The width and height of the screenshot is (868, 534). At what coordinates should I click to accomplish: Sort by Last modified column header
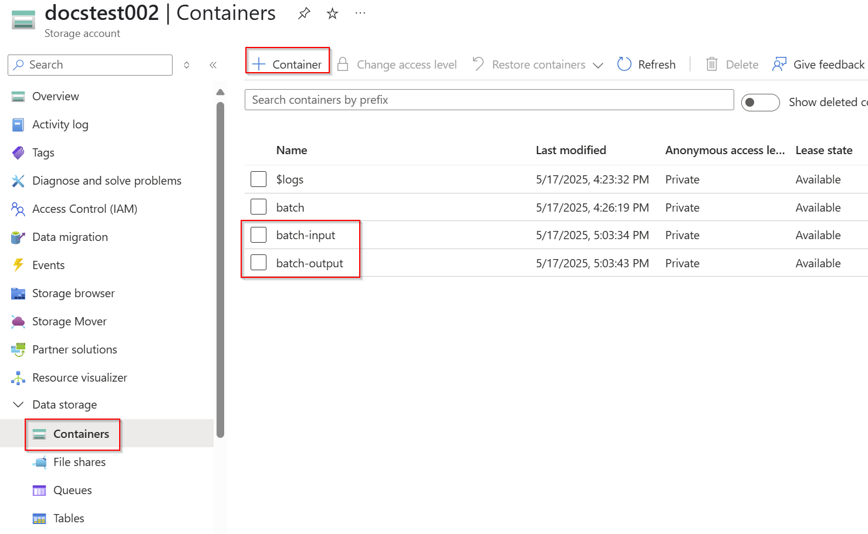[570, 151]
